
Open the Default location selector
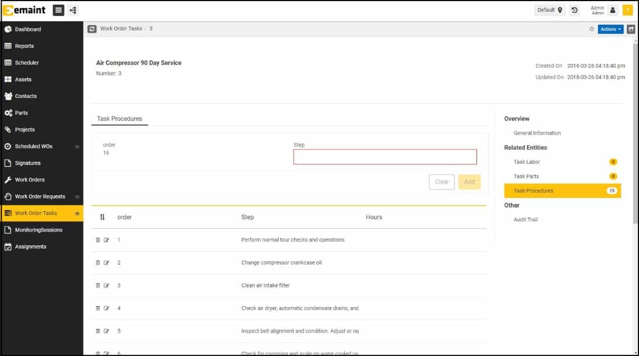point(550,10)
